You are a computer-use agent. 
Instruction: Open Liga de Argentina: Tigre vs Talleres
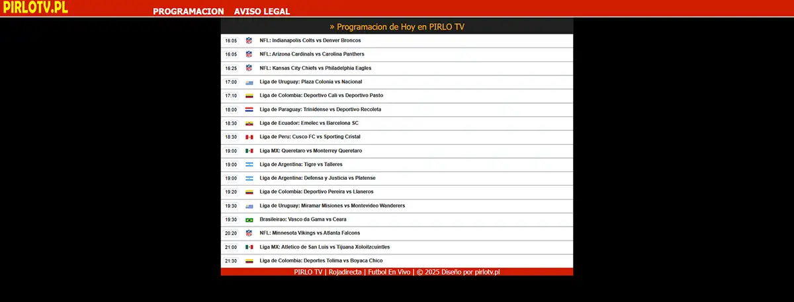point(301,165)
